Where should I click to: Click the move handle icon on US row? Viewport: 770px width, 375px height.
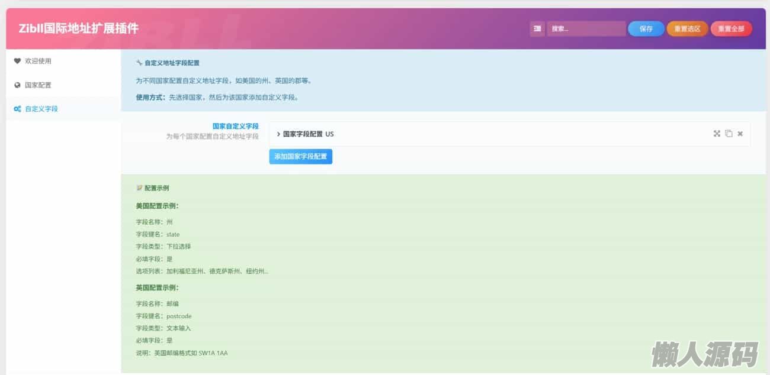click(717, 134)
